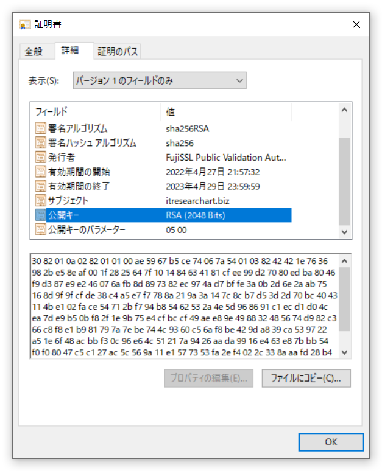The width and height of the screenshot is (382, 471).
Task: Click the 署名ハッシュ アルゴリズム field icon
Action: 40,143
